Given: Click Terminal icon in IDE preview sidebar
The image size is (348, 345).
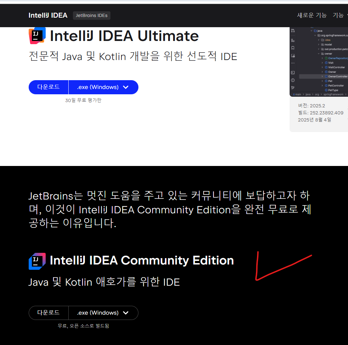Looking at the screenshot, I should [293, 73].
